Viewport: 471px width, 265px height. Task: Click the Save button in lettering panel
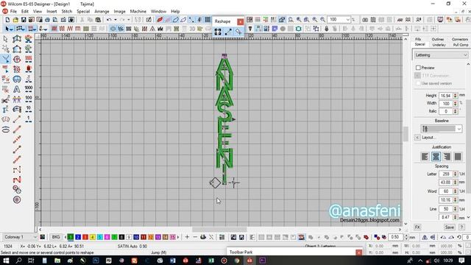point(450,227)
